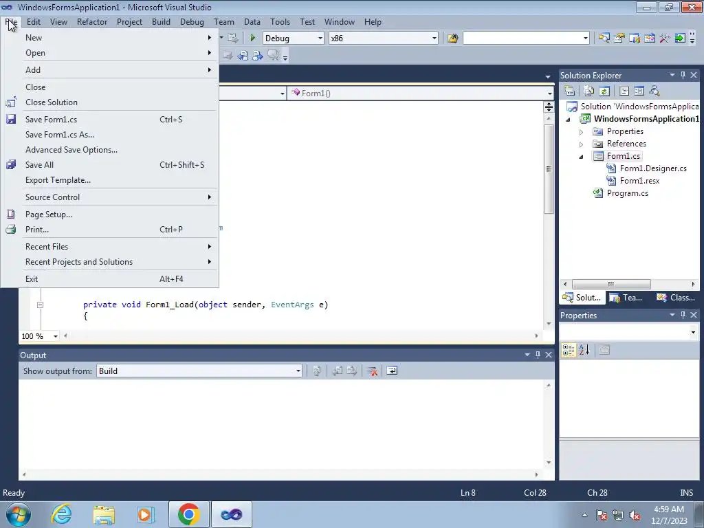Click the Alphabetical sort button in Properties panel
This screenshot has width=704, height=528.
(584, 350)
